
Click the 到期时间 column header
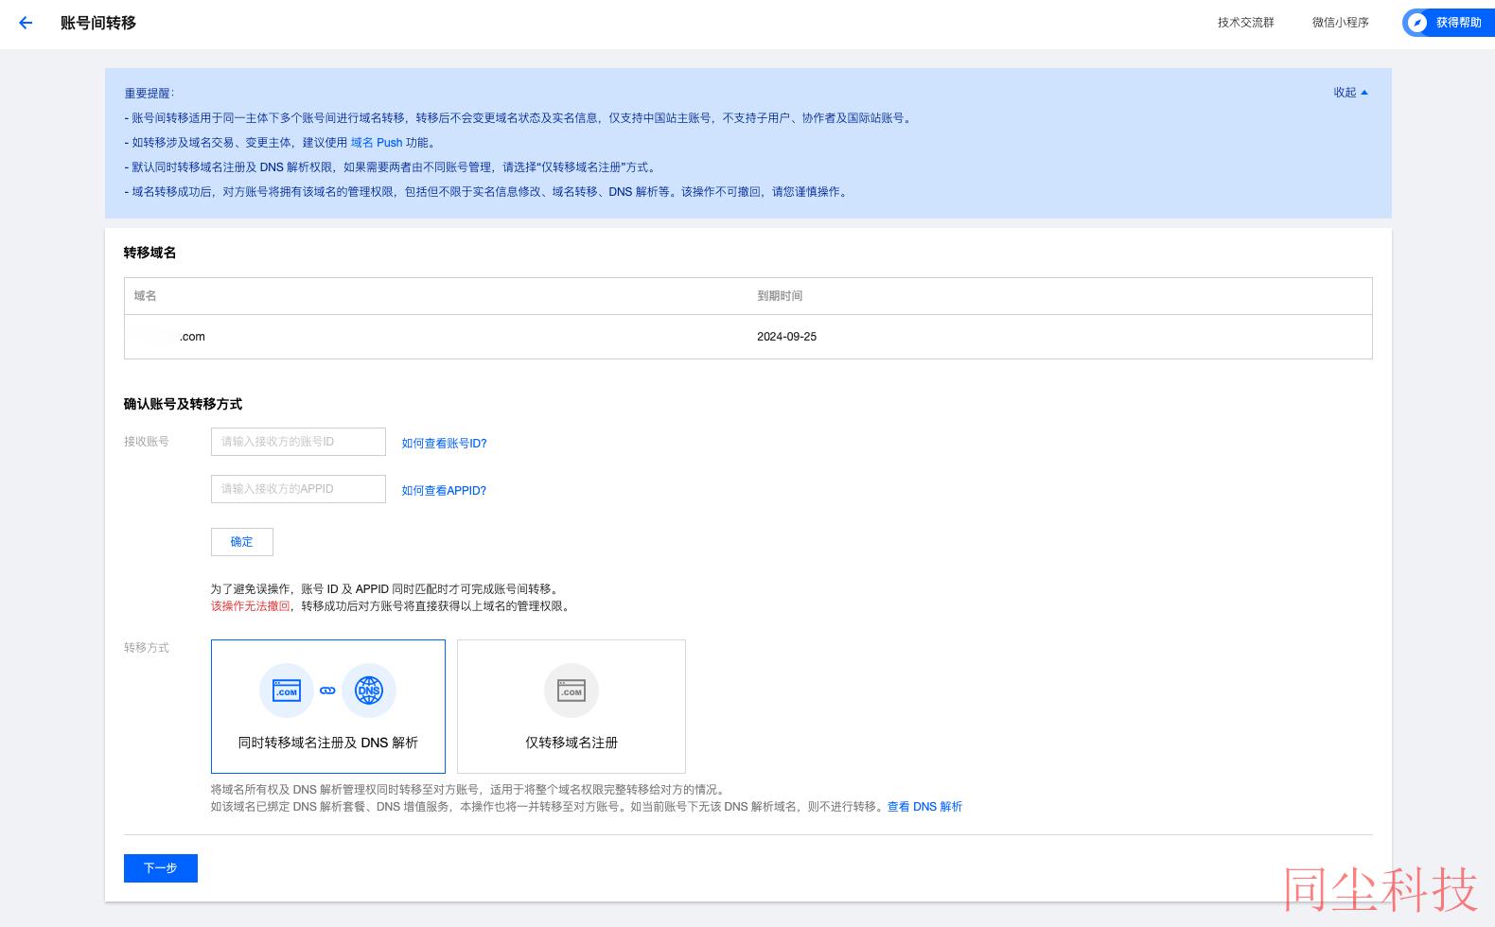[780, 296]
